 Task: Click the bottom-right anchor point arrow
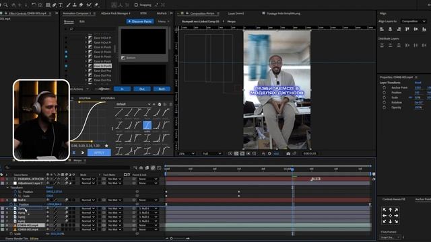pyautogui.click(x=396, y=221)
